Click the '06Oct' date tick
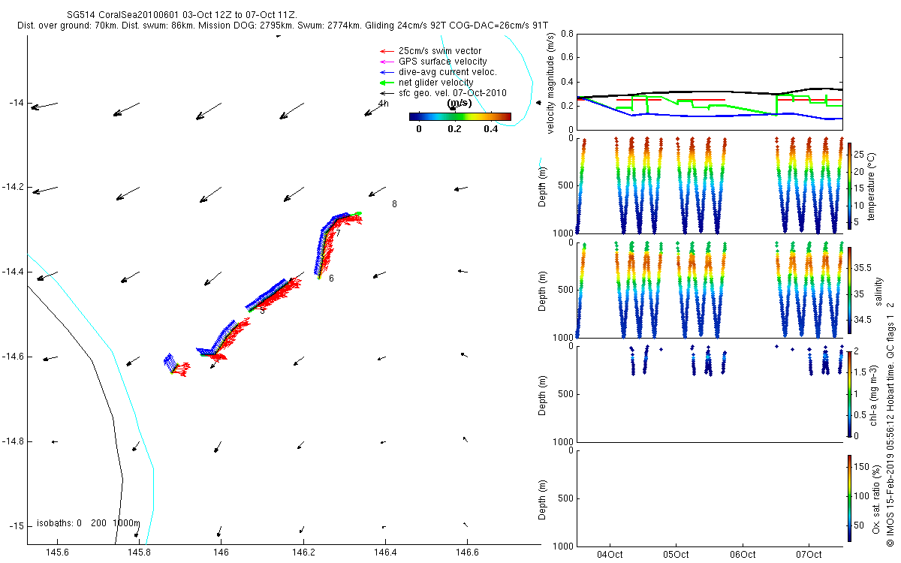Viewport: 901px width, 563px height. 743,555
